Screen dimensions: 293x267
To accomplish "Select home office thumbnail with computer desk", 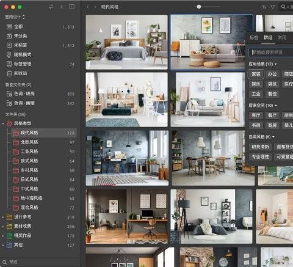I will [x=126, y=216].
